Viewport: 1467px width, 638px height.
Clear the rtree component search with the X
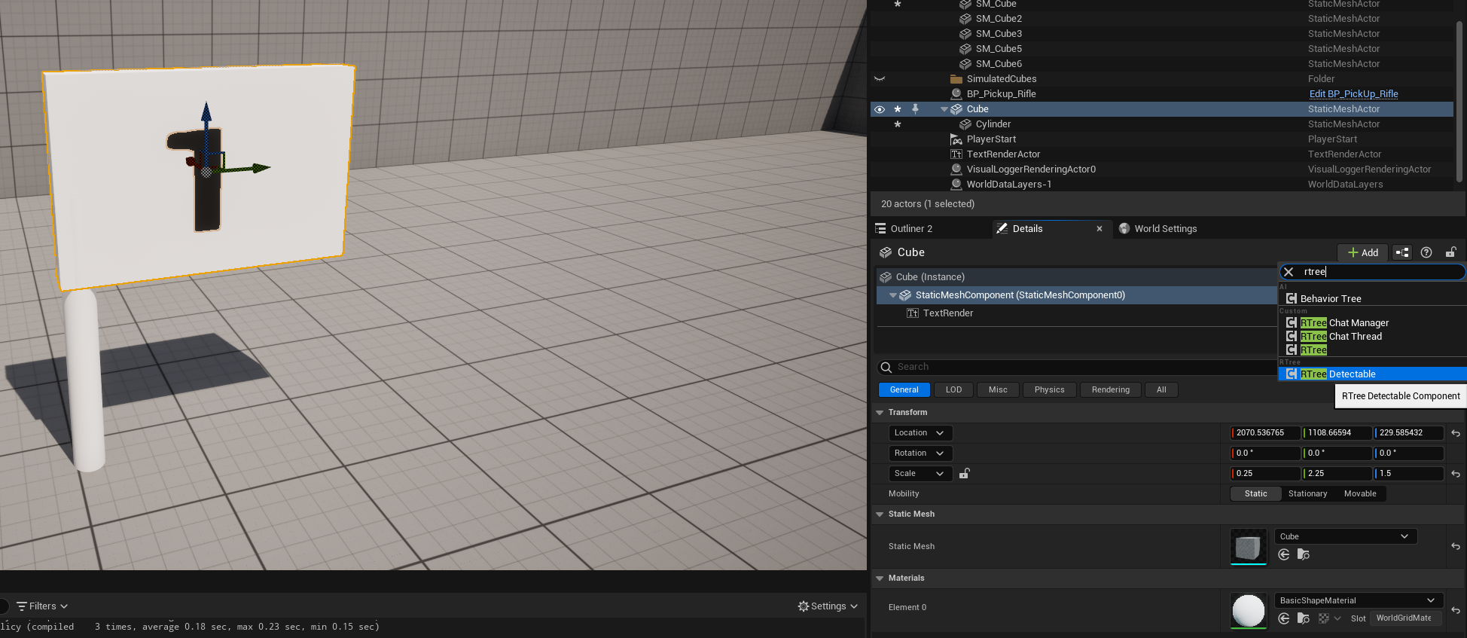1289,272
